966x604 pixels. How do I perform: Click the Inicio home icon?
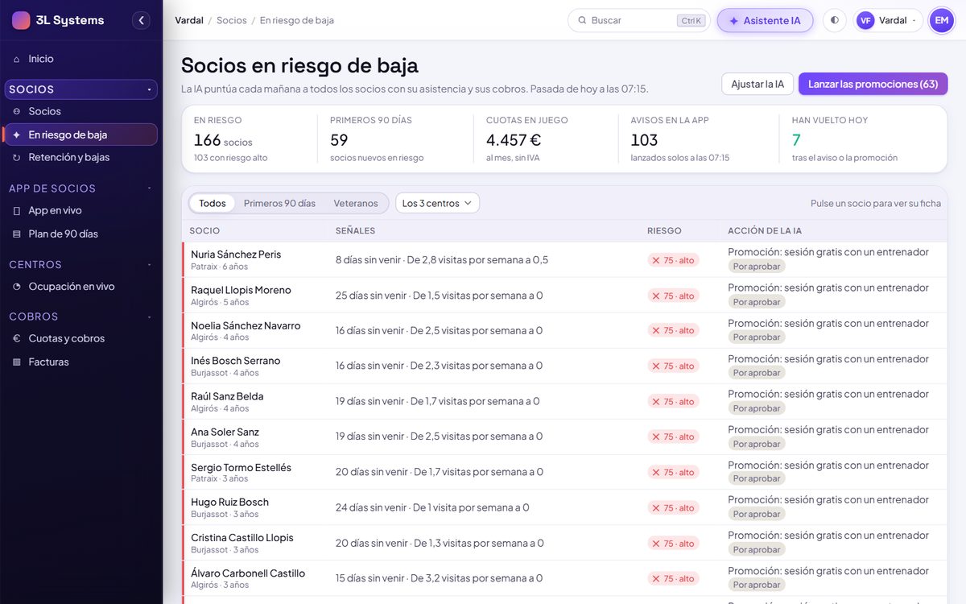coord(17,60)
